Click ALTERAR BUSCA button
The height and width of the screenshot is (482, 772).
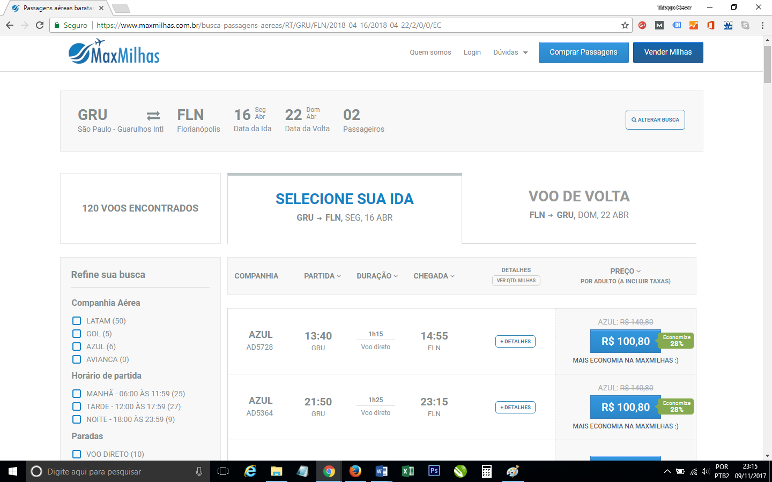point(655,120)
